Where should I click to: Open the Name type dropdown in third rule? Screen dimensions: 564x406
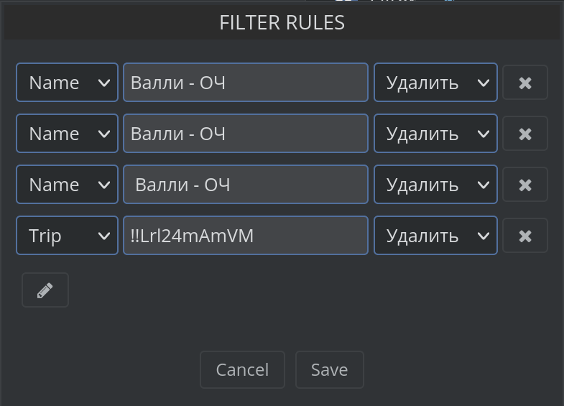click(x=67, y=185)
